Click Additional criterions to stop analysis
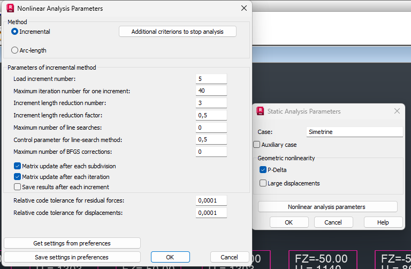Screen dimensions: 411x269 pyautogui.click(x=177, y=32)
